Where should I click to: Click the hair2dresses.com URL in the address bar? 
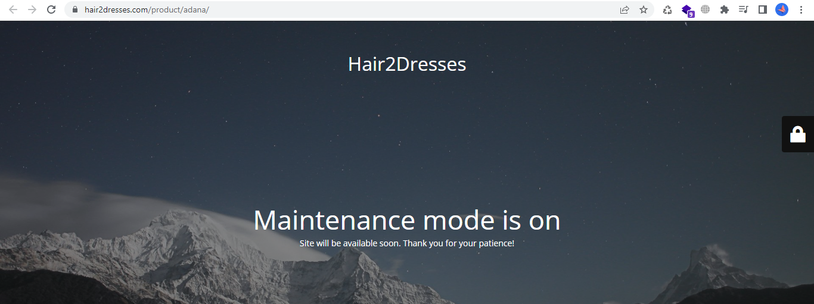coord(147,10)
